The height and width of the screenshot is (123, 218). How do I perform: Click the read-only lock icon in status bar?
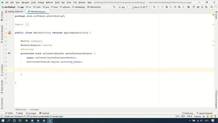point(204,117)
